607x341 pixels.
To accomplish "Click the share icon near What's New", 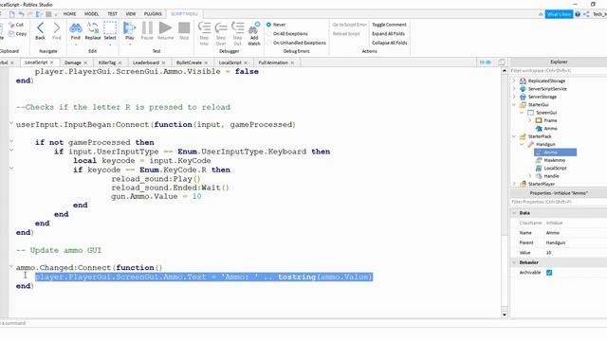I will point(586,14).
